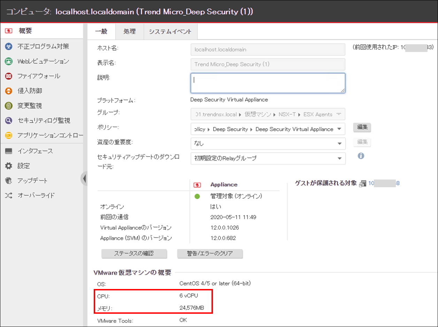This screenshot has height=327, width=438.
Task: Open the protected guest IP link
Action: click(x=384, y=183)
